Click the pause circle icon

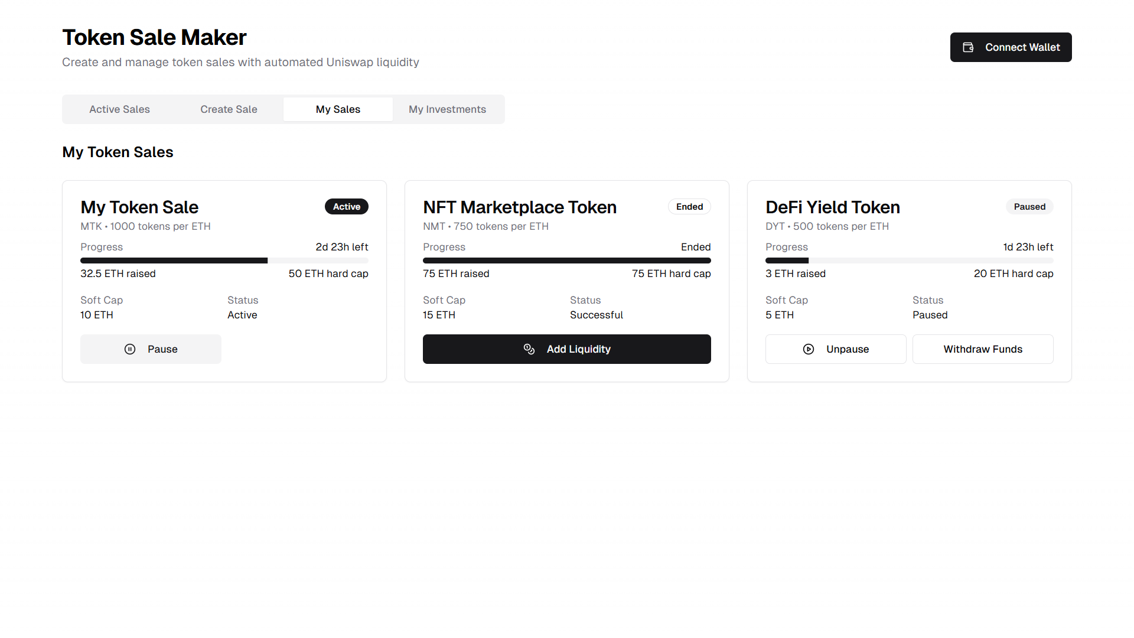point(130,349)
